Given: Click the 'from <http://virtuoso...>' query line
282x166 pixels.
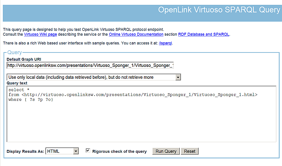Looking at the screenshot, I should (133, 94).
